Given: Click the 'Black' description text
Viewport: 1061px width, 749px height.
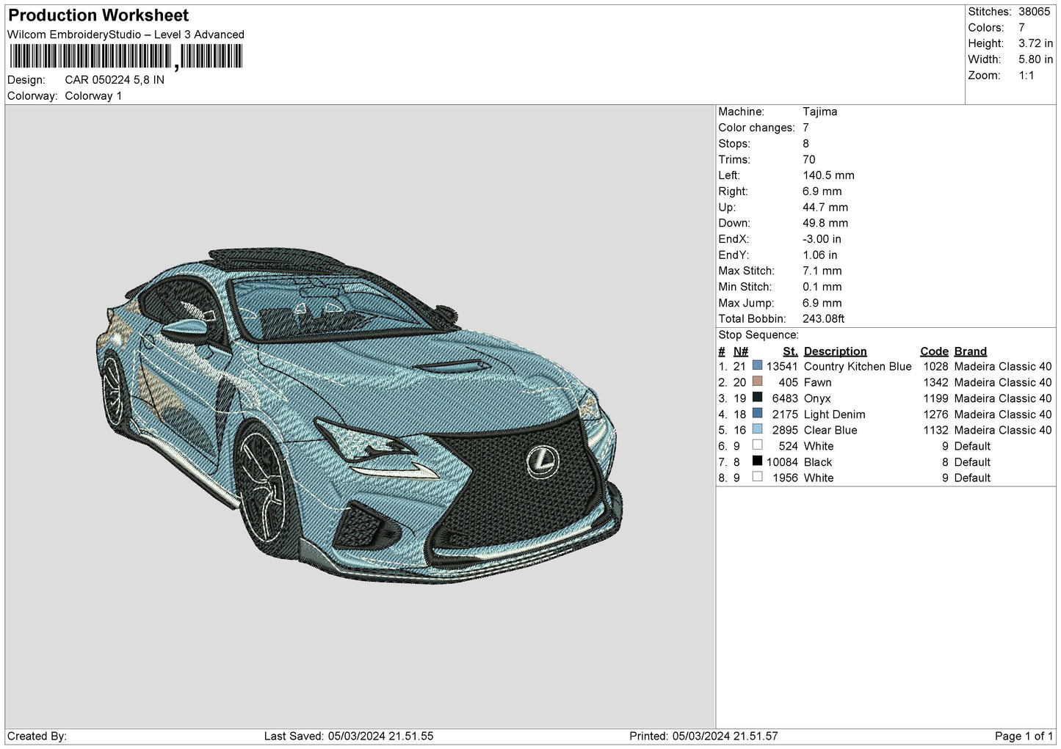Looking at the screenshot, I should click(x=818, y=462).
